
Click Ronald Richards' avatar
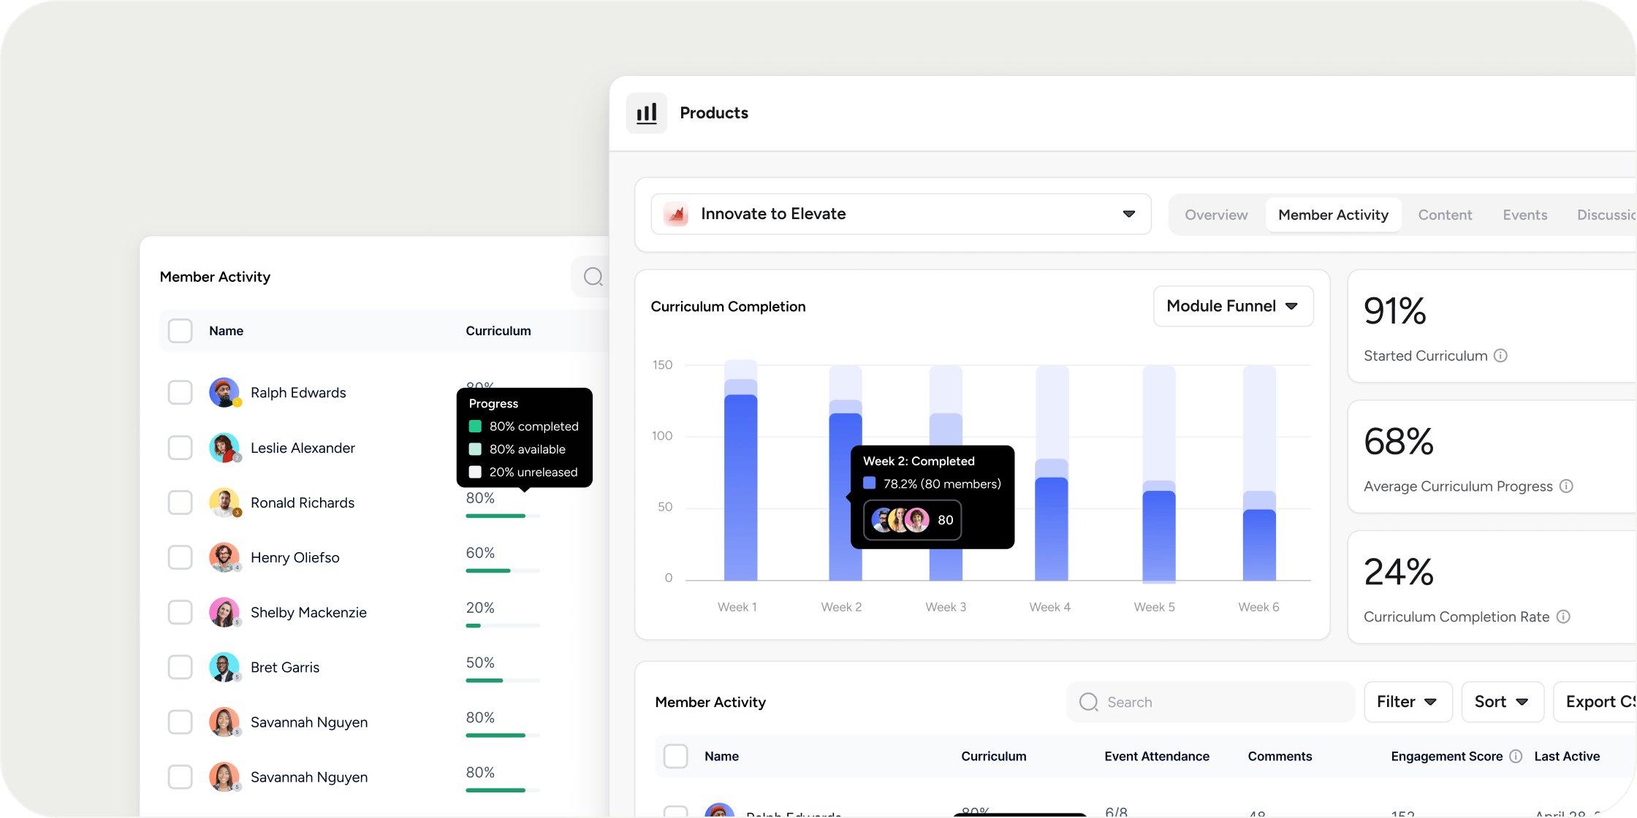pos(224,502)
